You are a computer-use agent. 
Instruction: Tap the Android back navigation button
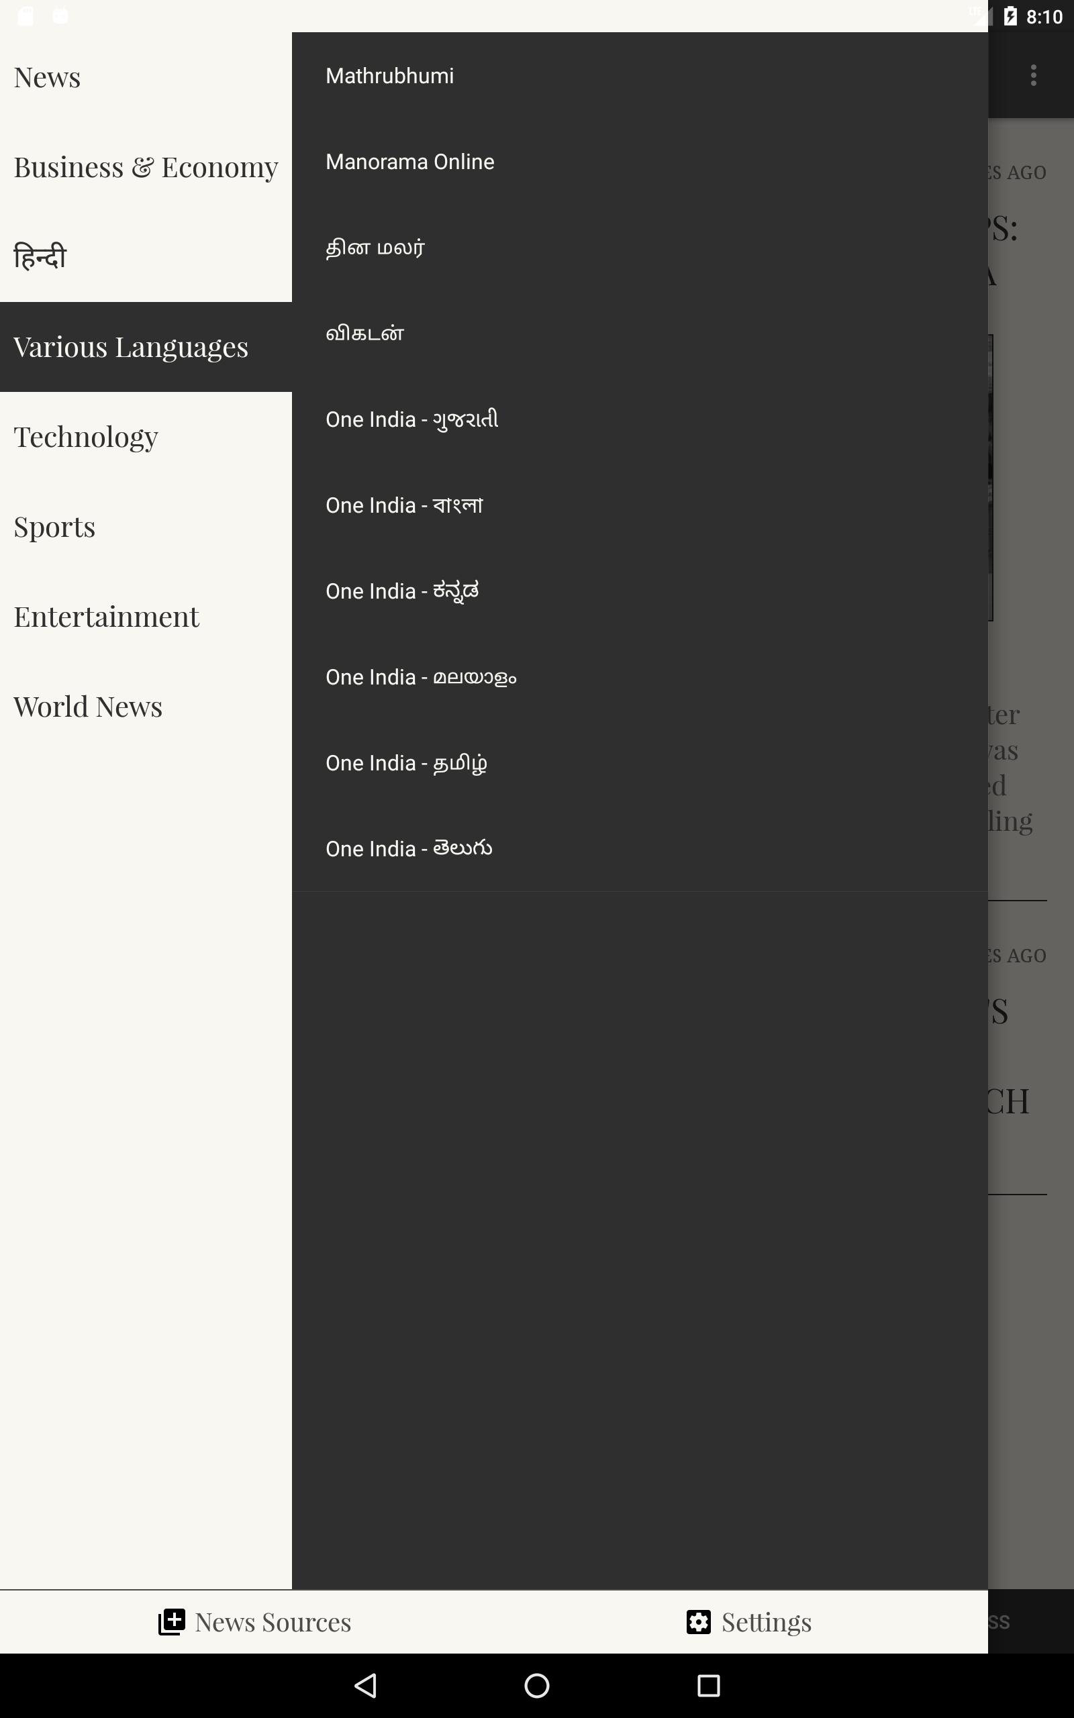tap(365, 1685)
